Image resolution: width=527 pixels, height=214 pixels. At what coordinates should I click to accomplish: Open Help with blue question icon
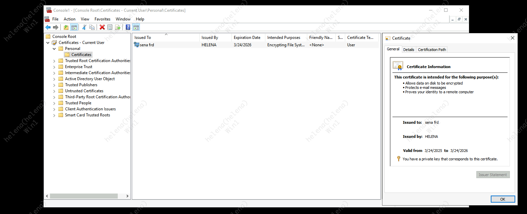(128, 28)
